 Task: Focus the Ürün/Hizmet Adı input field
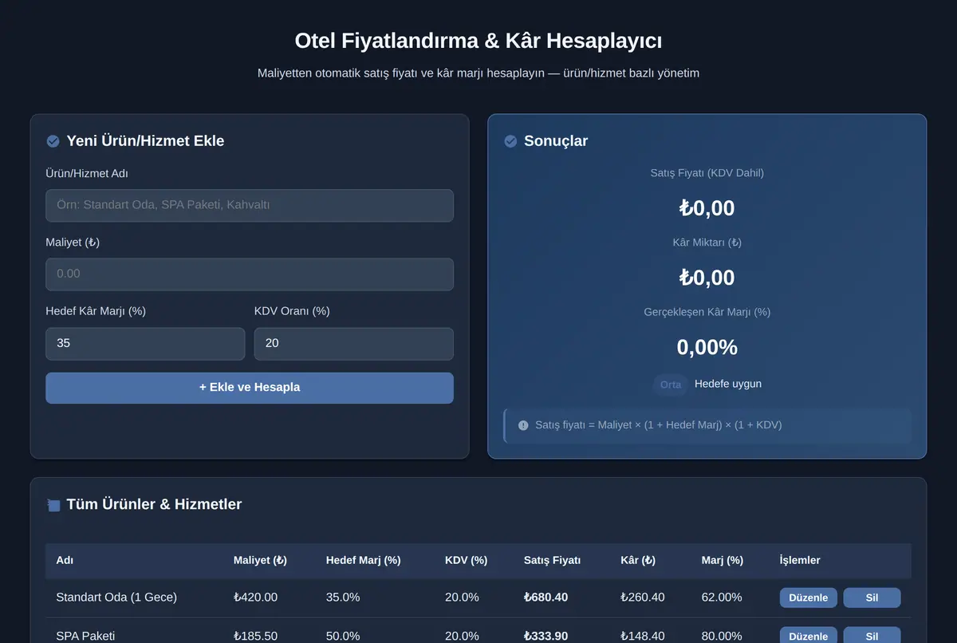(250, 205)
